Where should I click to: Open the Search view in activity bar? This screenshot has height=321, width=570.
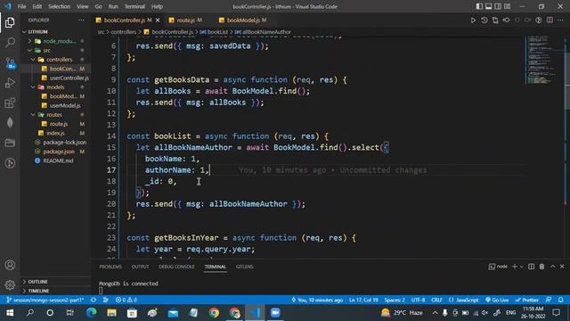click(10, 43)
